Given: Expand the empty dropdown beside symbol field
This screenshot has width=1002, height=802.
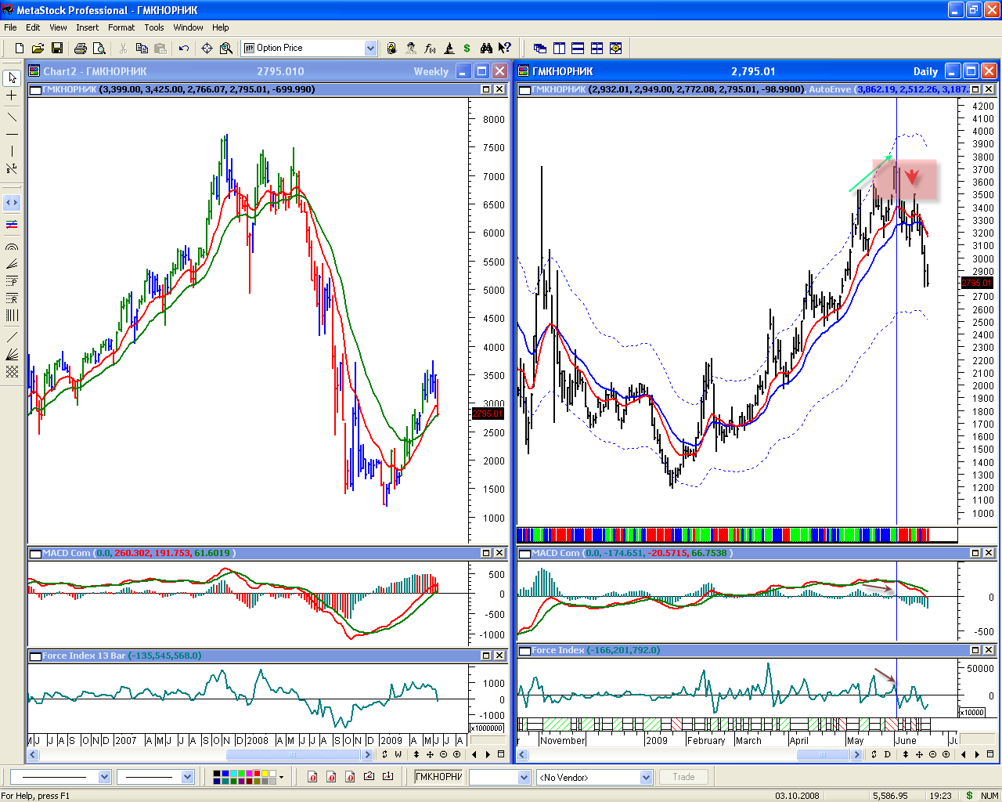Looking at the screenshot, I should 524,777.
